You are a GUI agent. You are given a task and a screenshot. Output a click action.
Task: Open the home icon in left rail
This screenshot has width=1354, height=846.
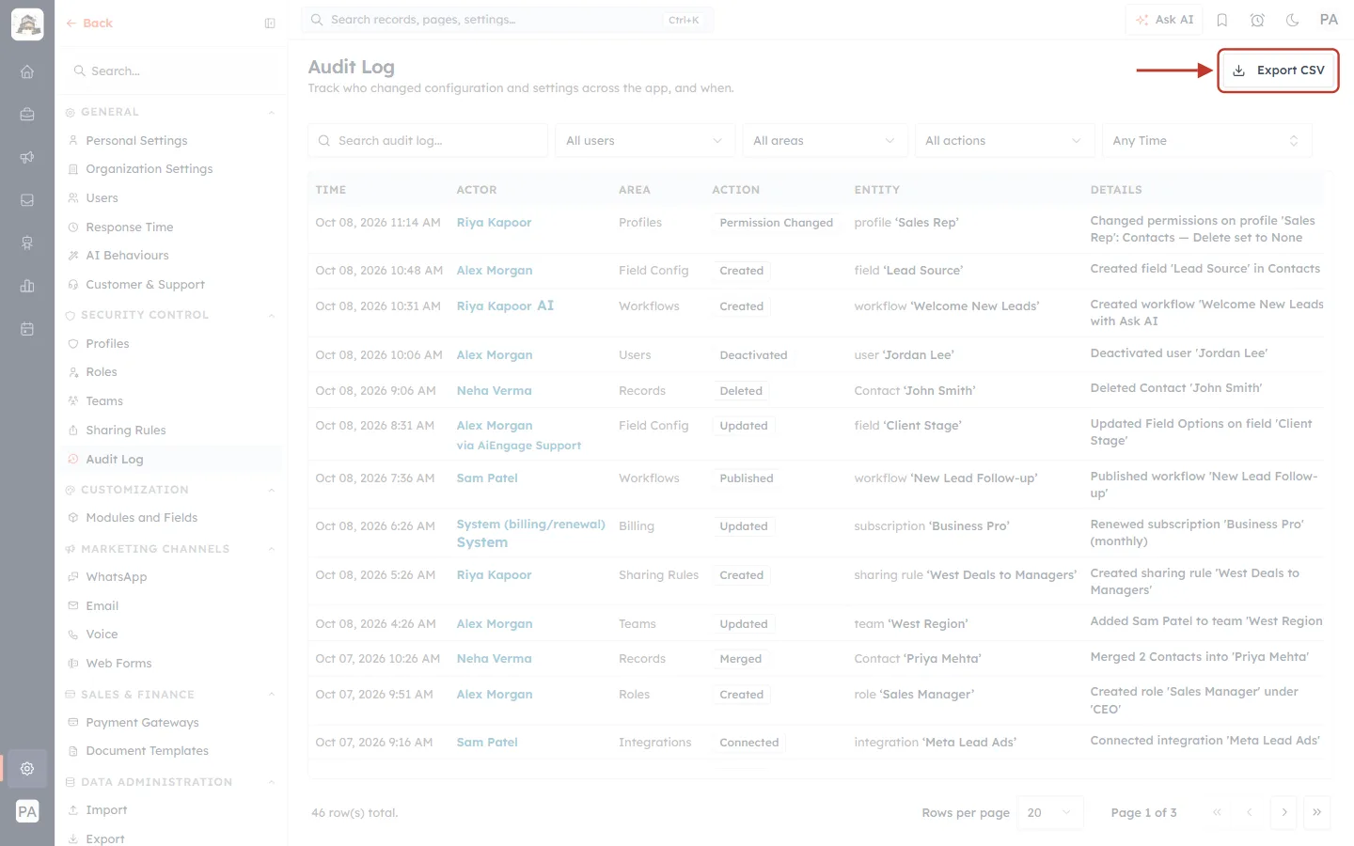27,71
